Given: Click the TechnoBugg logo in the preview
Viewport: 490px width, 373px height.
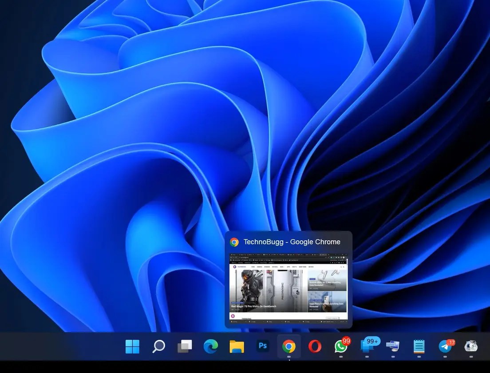Looking at the screenshot, I should click(234, 266).
